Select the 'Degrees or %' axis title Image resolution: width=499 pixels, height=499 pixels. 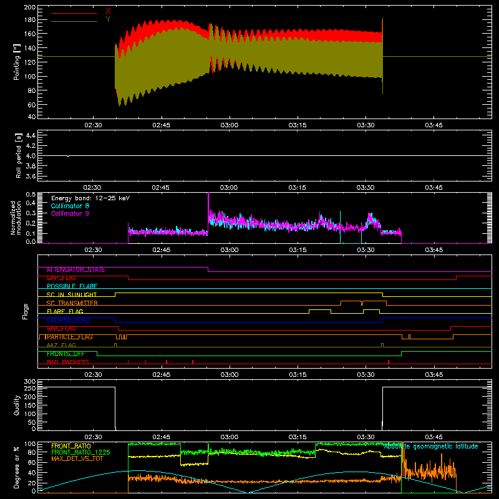17,467
